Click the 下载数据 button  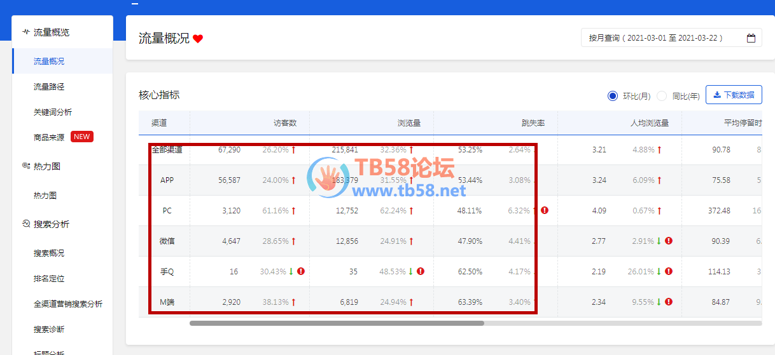pos(734,95)
